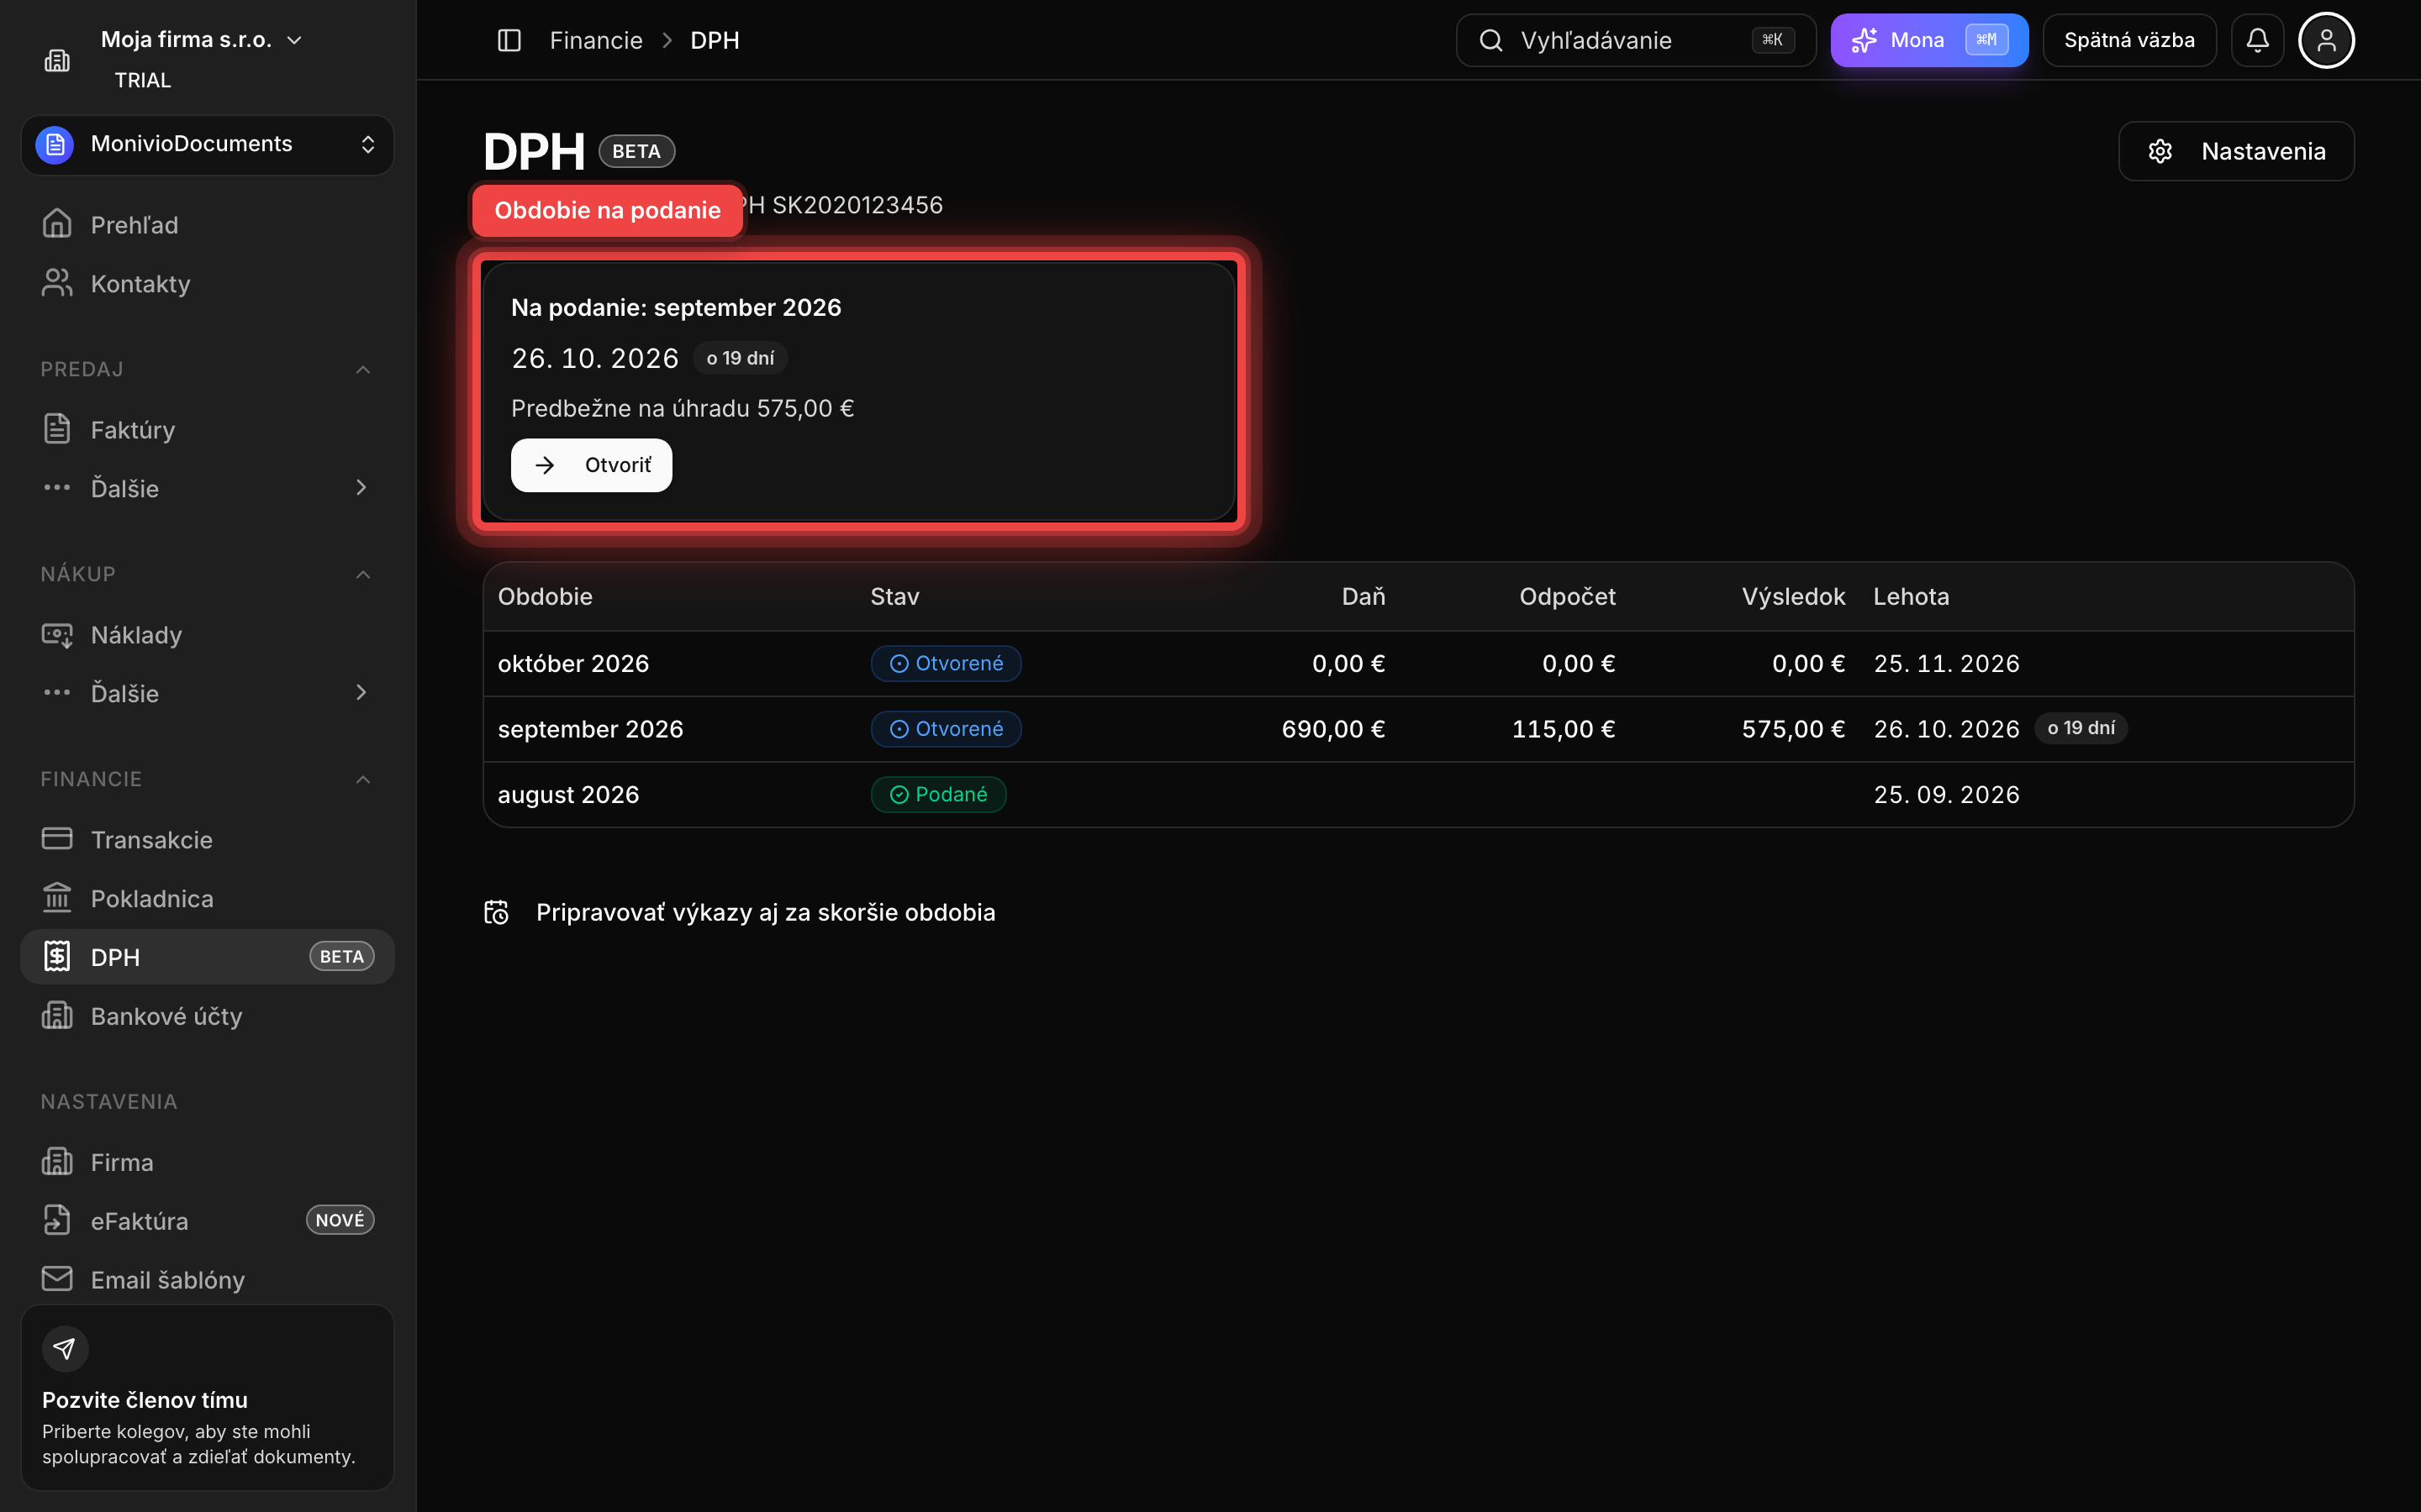This screenshot has height=1512, width=2421.
Task: Launch the Mona assistant button
Action: 1928,40
